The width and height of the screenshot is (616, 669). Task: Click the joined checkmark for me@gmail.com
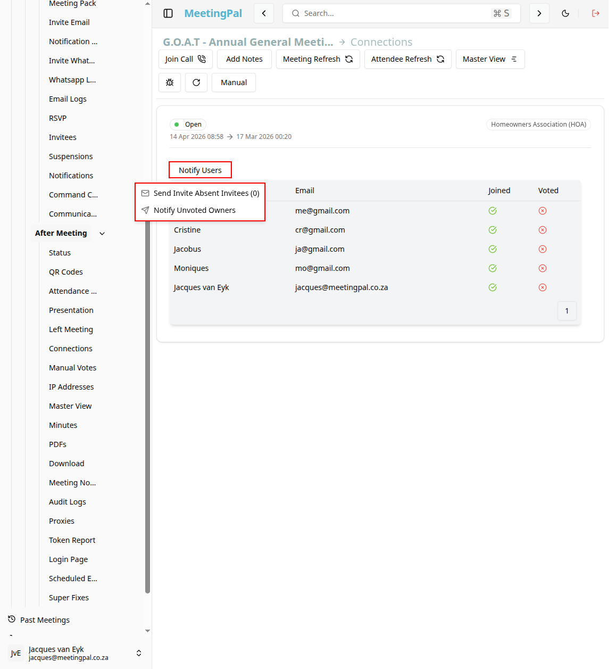click(493, 211)
